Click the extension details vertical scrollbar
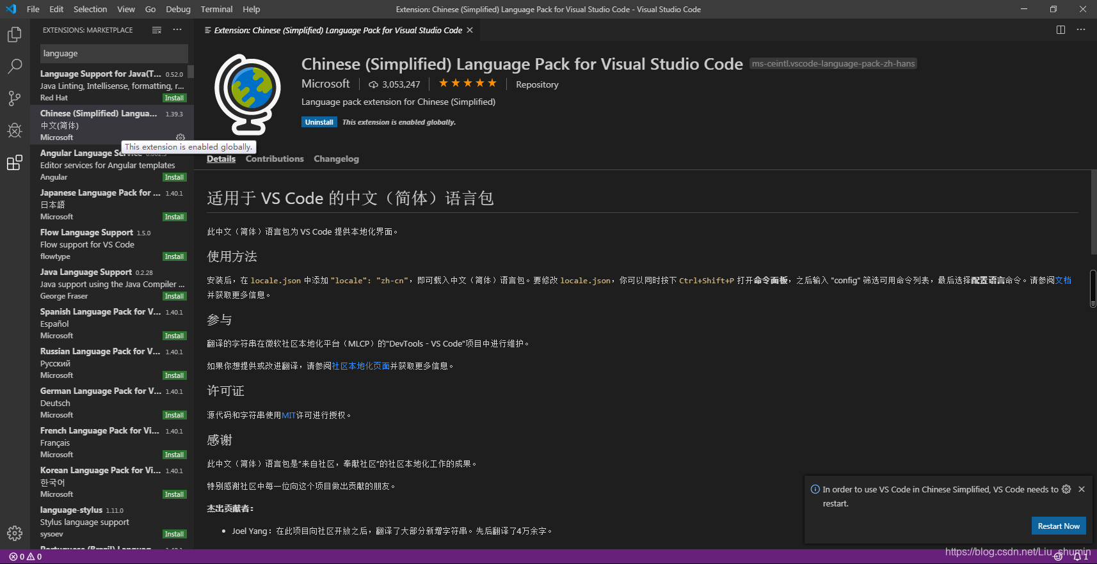This screenshot has width=1097, height=564. click(x=1093, y=212)
